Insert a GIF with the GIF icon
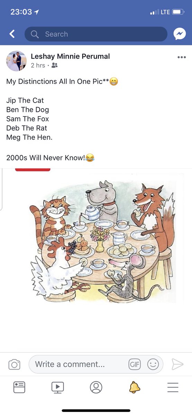Viewport: 192px width, 416px height. pyautogui.click(x=134, y=364)
